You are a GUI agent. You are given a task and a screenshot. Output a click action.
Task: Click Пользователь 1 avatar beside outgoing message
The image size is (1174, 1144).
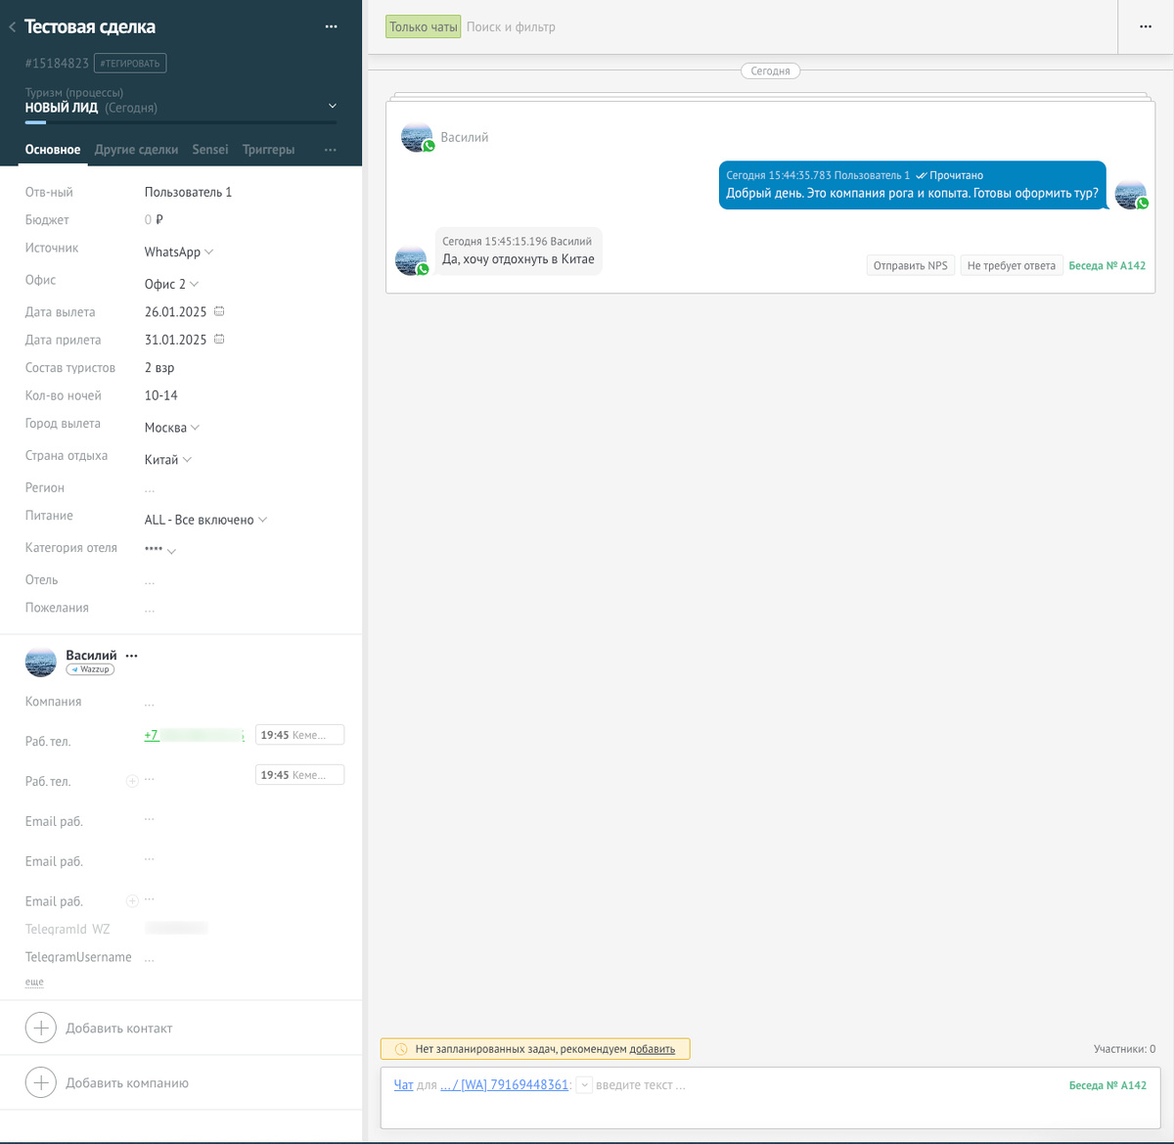point(1132,194)
